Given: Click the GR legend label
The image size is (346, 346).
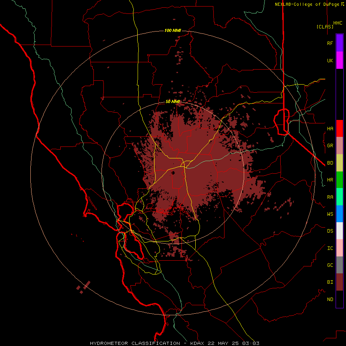Looking at the screenshot, I should coord(330,146).
